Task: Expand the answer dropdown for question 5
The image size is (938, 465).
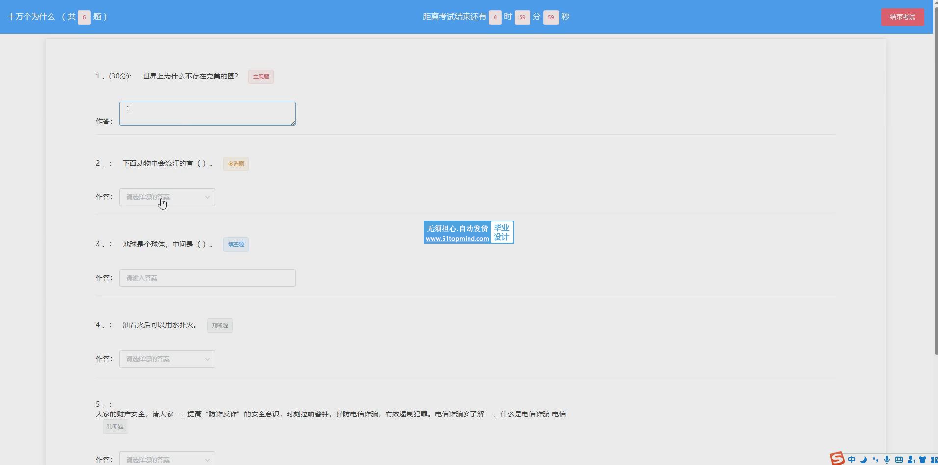Action: tap(167, 459)
